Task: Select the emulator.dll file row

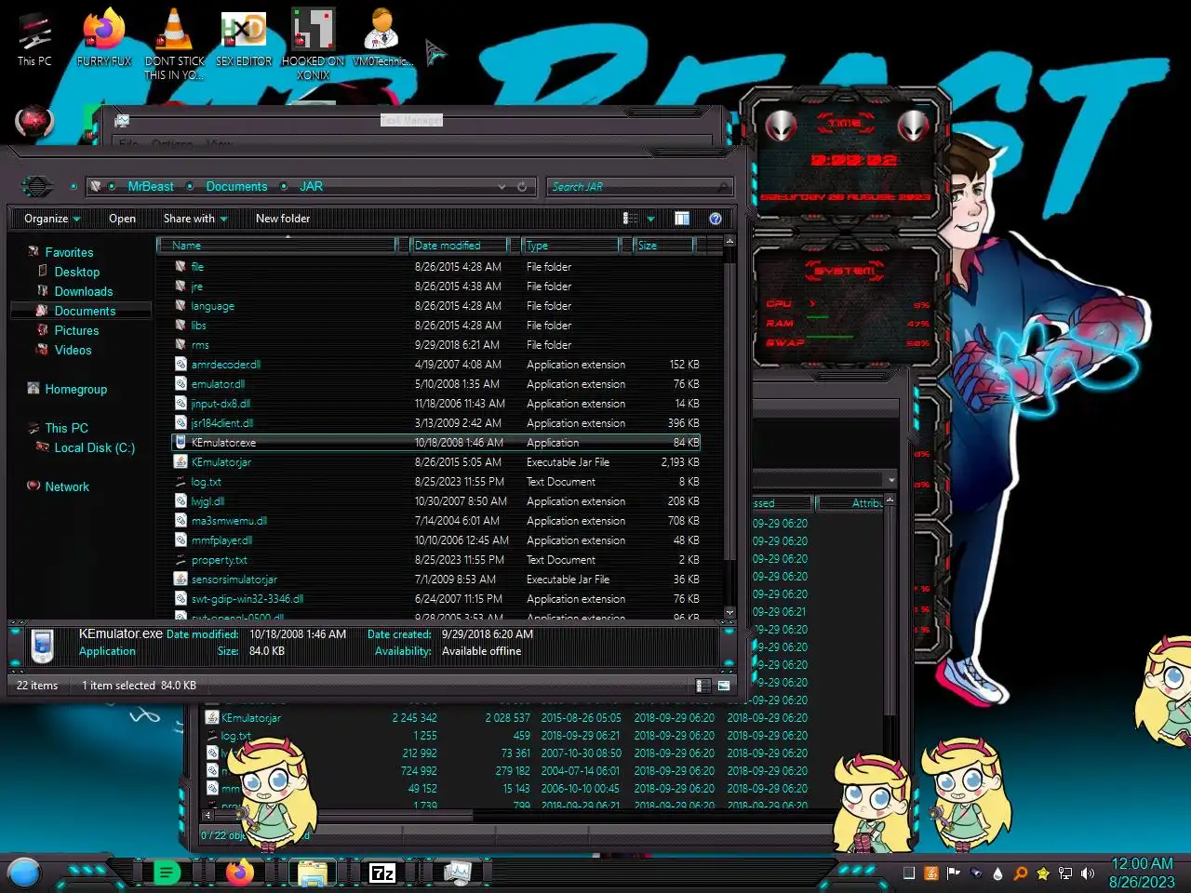Action: (437, 384)
